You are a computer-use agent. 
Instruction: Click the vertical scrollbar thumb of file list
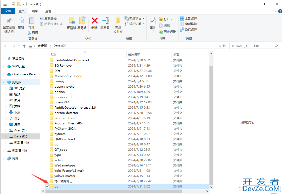click(x=211, y=125)
